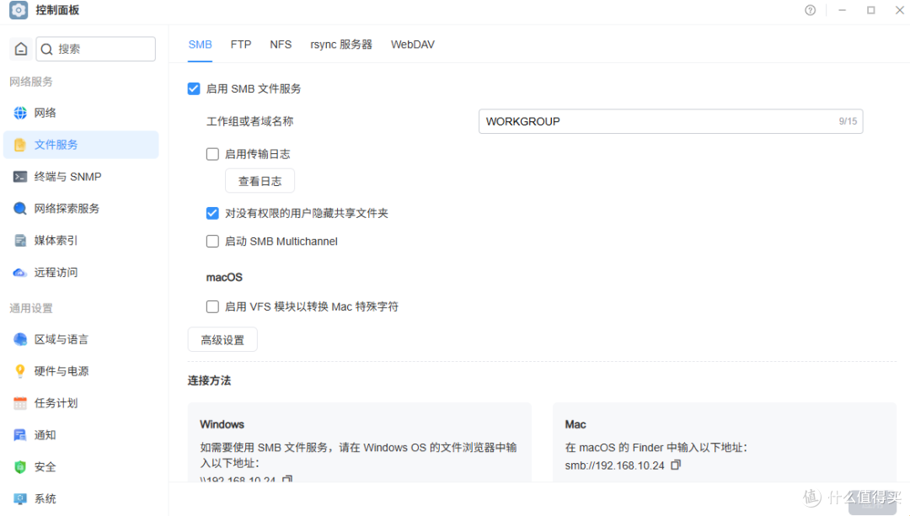Viewport: 910px width, 516px height.
Task: Click the smb://192.168.10.24 address text
Action: [x=614, y=465]
